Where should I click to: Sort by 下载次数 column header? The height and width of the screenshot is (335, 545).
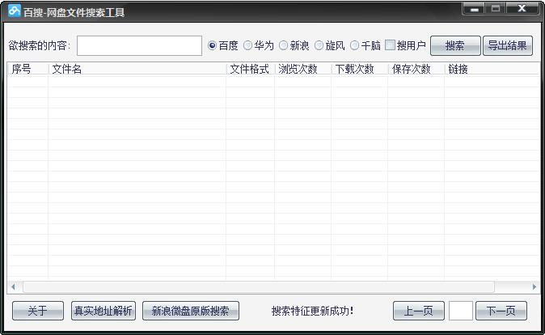pos(360,69)
